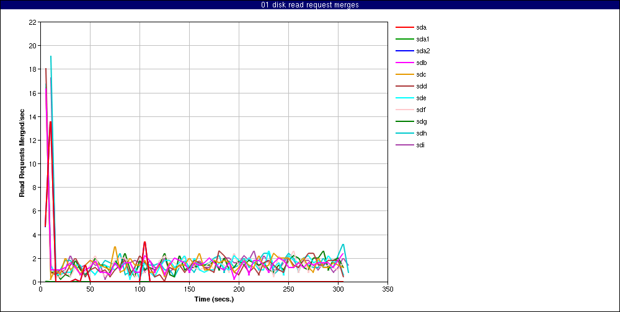The height and width of the screenshot is (312, 620).
Task: Click the x-axis tick value 350
Action: click(388, 289)
